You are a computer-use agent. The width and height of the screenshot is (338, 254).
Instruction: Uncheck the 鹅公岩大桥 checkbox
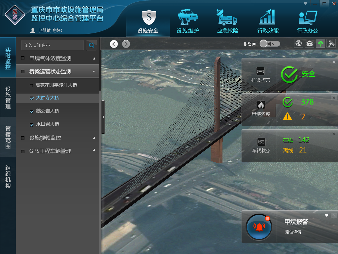(x=32, y=112)
